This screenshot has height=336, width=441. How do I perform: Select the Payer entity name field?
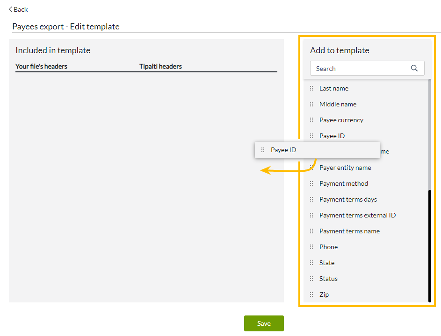pyautogui.click(x=345, y=168)
